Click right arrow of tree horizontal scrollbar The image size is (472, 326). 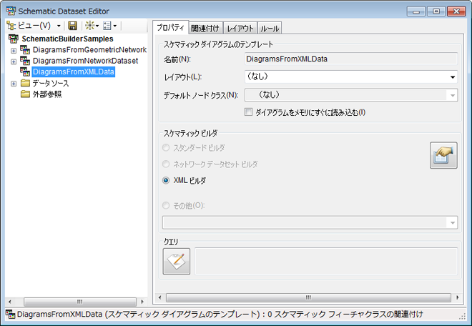pyautogui.click(x=142, y=302)
